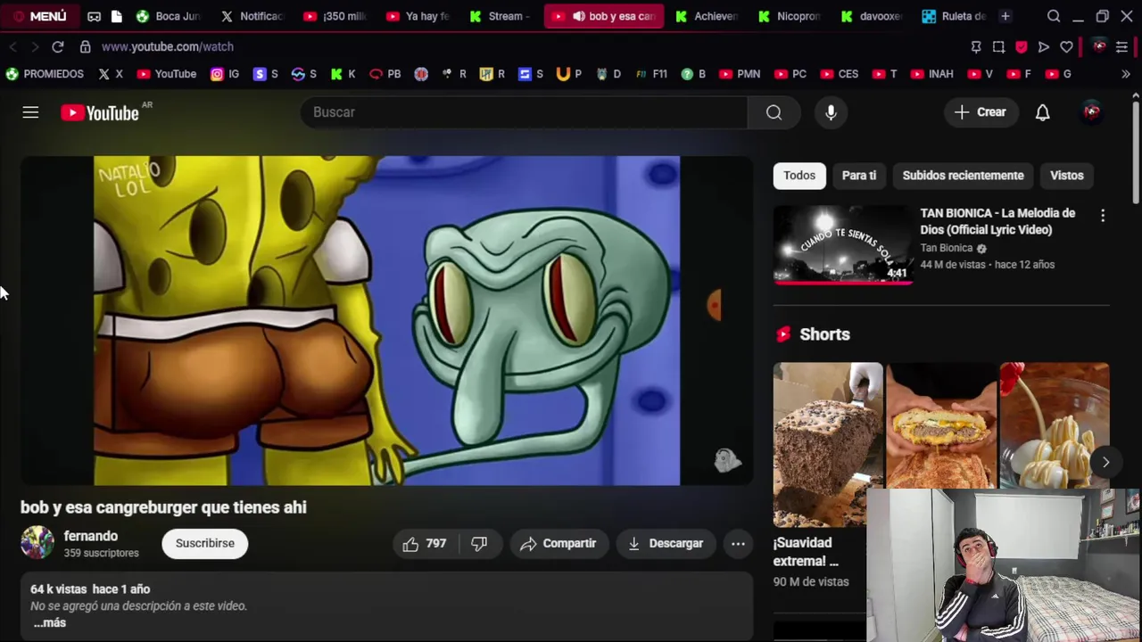Click the site info lock icon
The width and height of the screenshot is (1142, 642).
pos(85,46)
